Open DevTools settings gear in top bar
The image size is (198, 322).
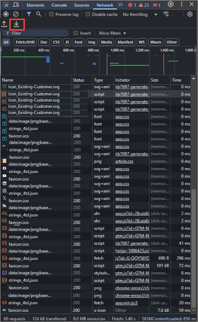(171, 4)
